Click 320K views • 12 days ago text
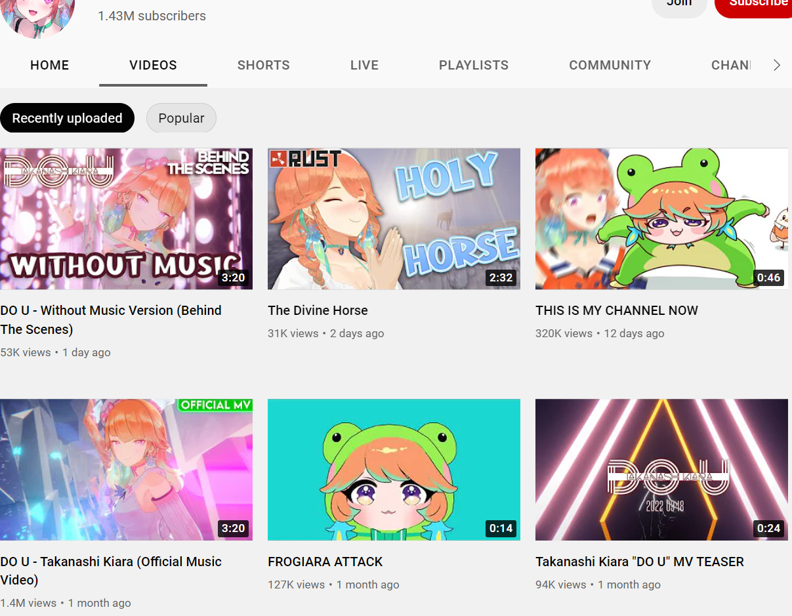Screen dimensions: 792x616 600,333
